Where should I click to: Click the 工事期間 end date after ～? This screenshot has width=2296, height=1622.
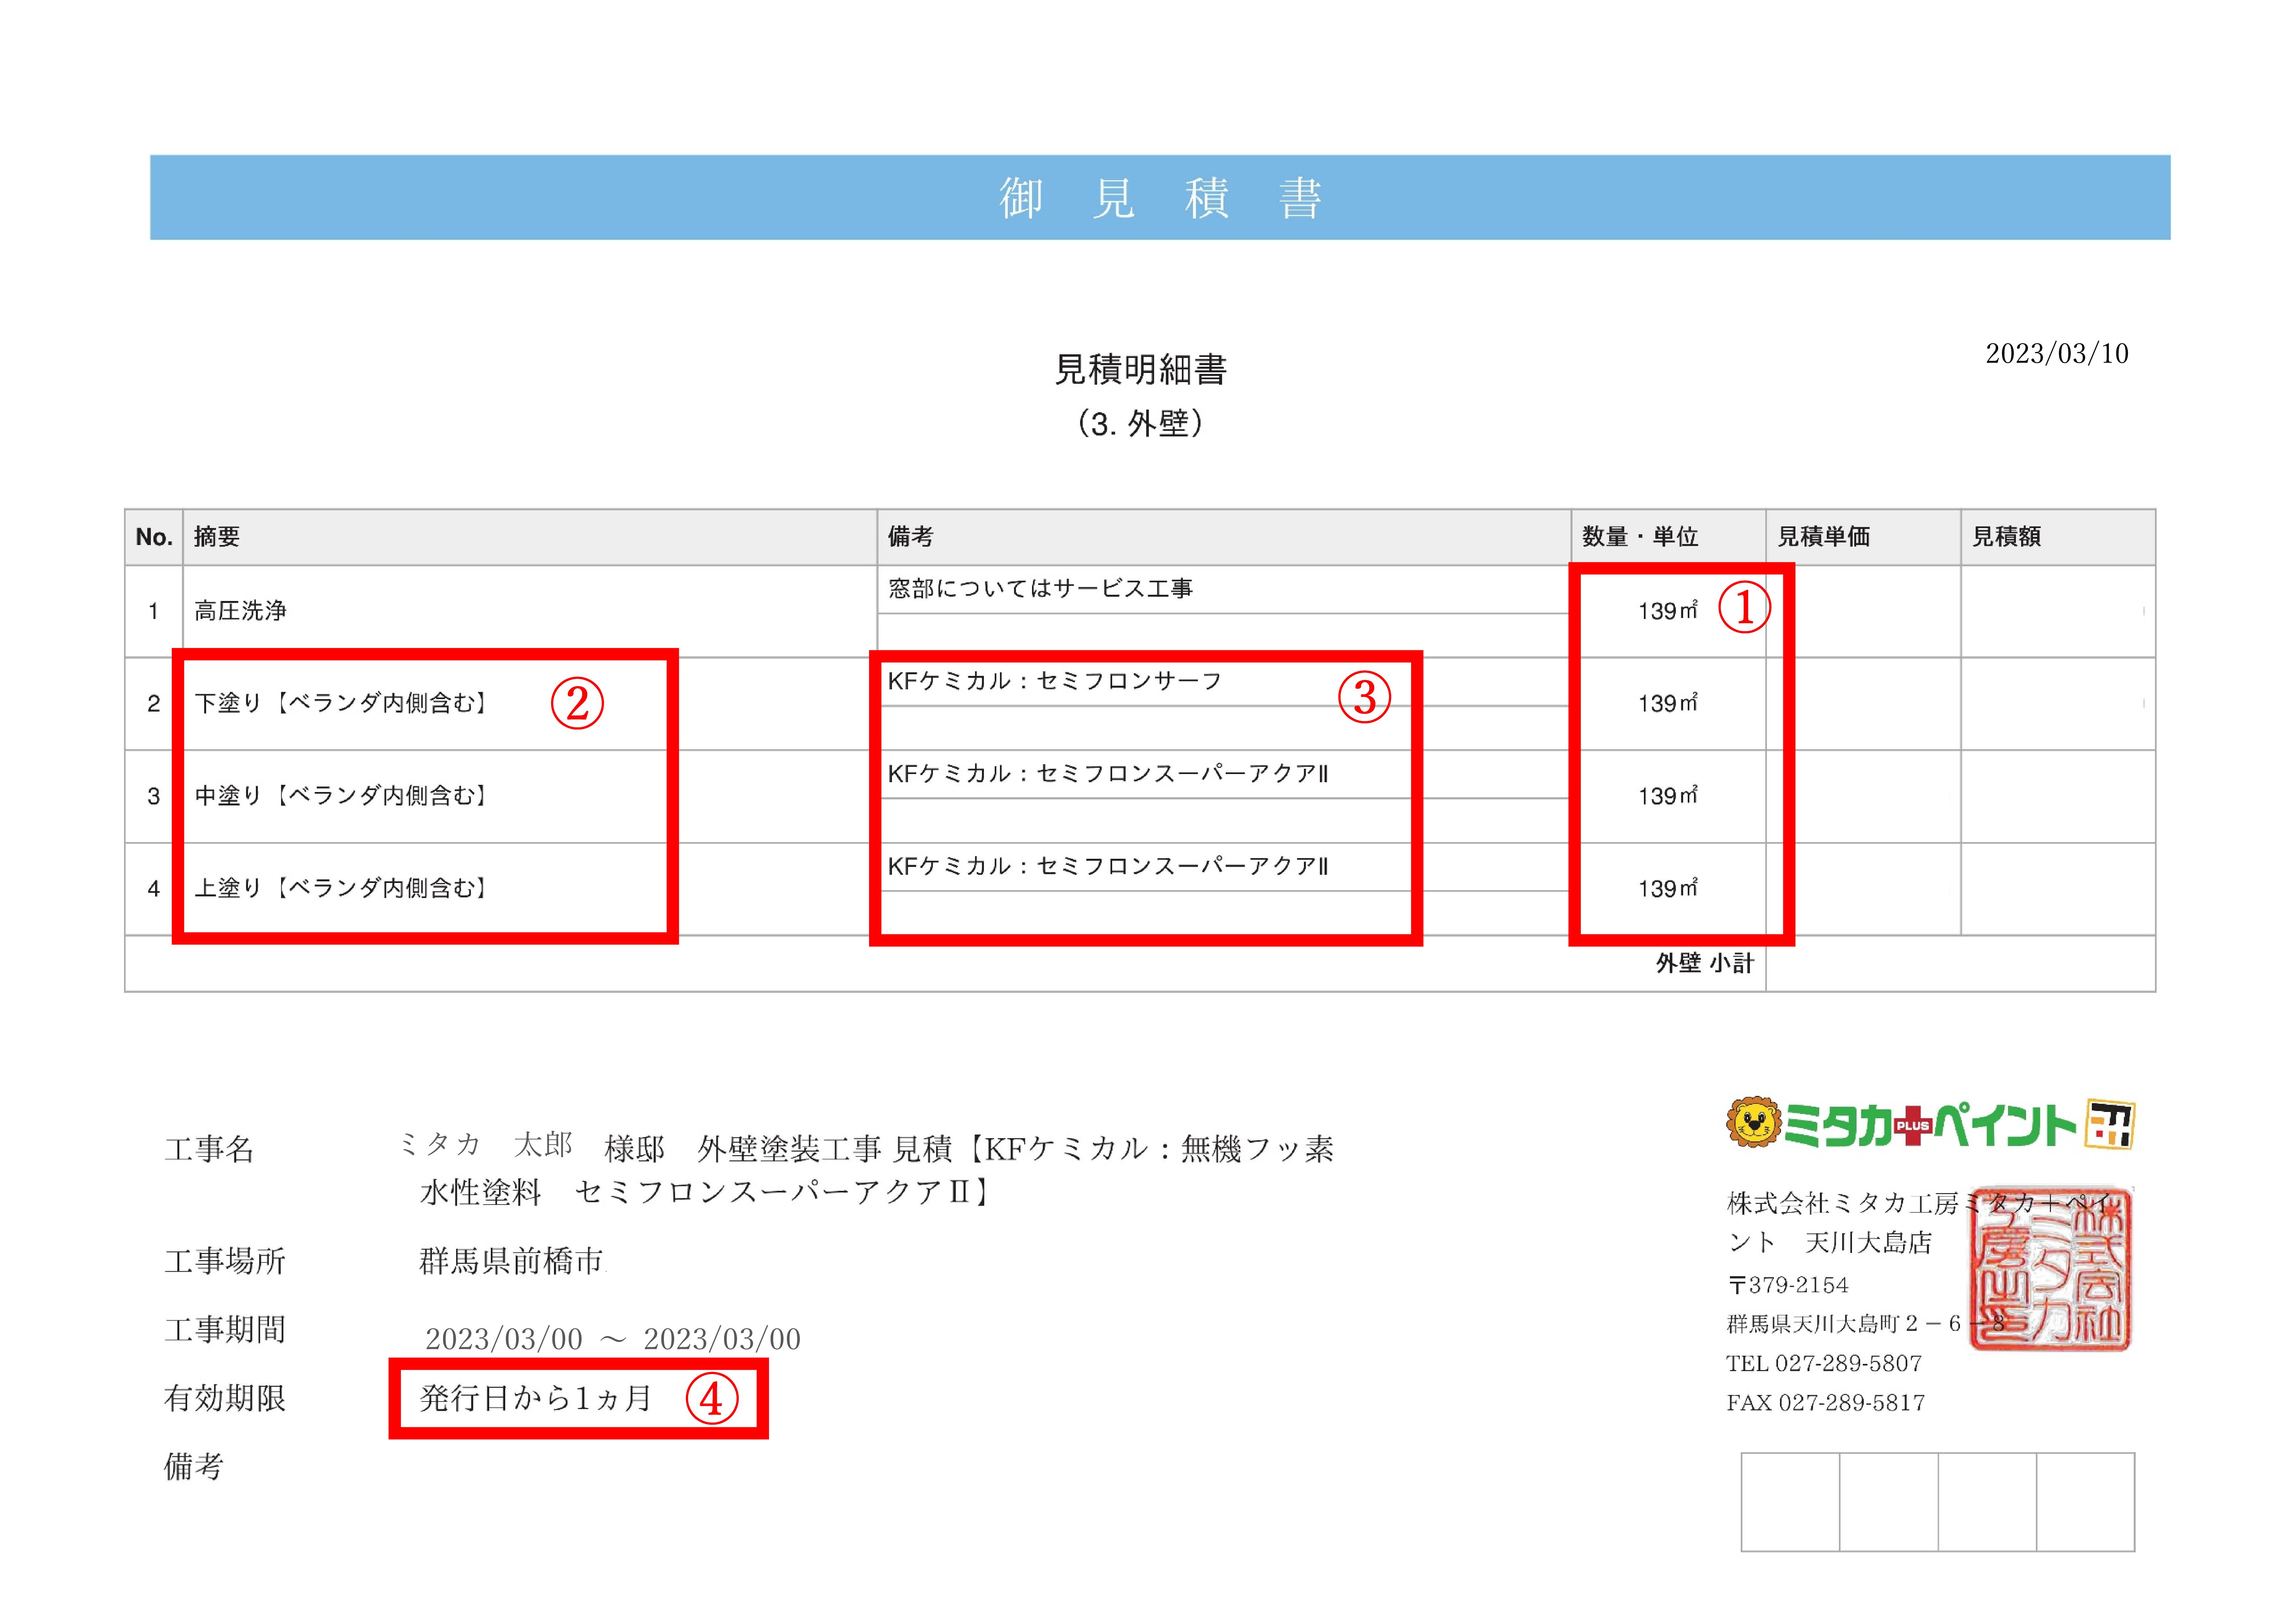(x=722, y=1339)
